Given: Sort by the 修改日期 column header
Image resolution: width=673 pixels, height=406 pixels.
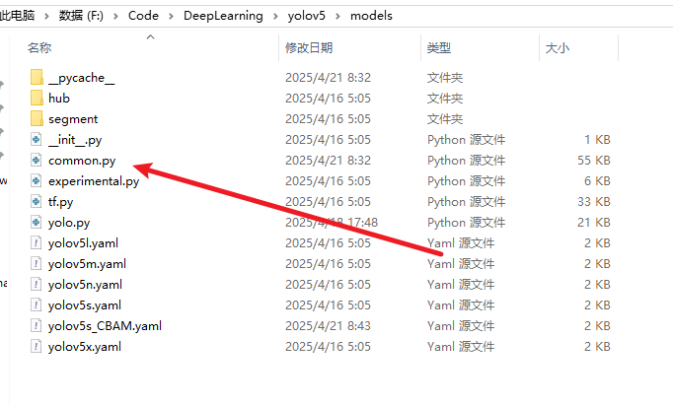Looking at the screenshot, I should pyautogui.click(x=309, y=47).
